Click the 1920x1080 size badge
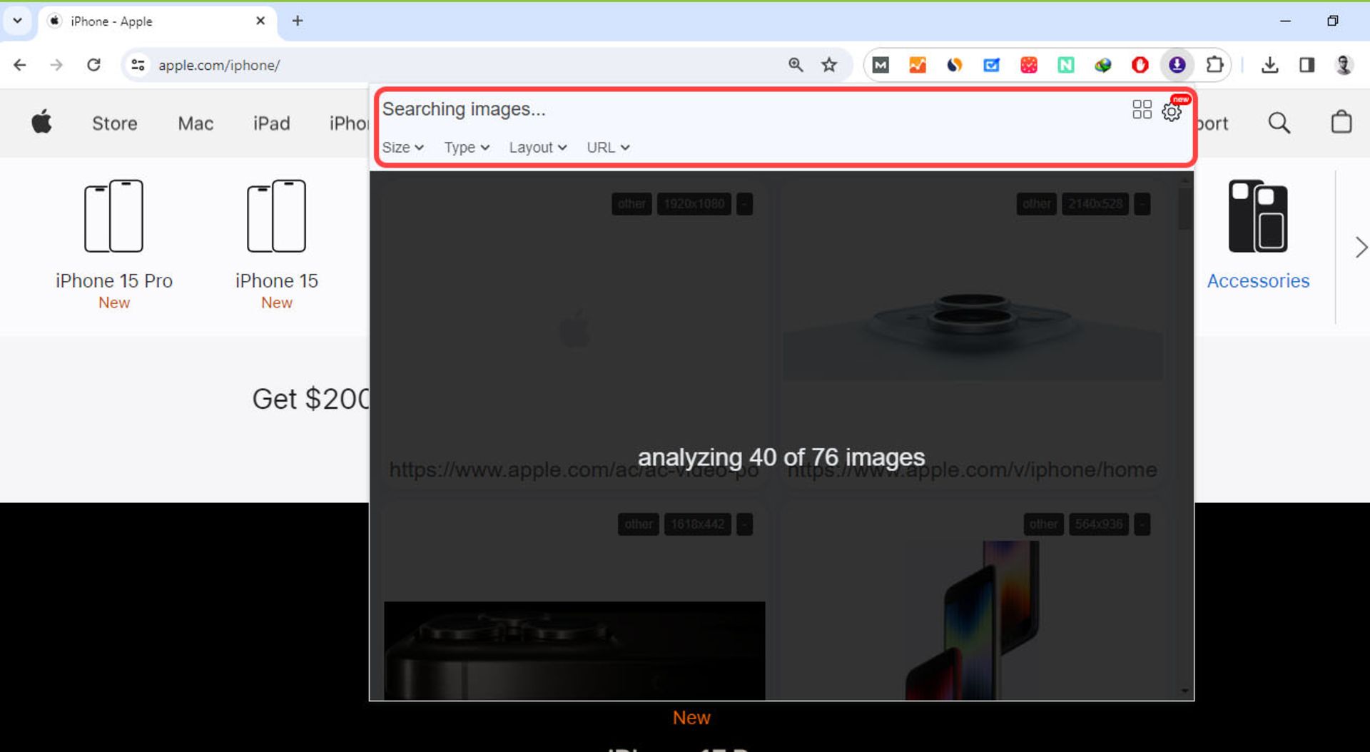 coord(694,204)
